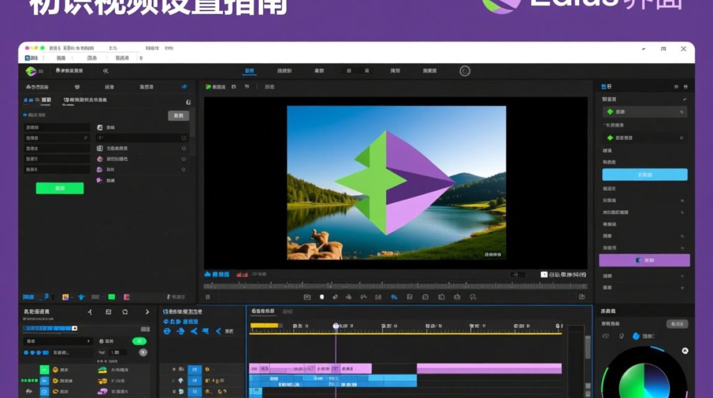This screenshot has width=713, height=398.
Task: Click the green button in the left panel
Action: 60,188
